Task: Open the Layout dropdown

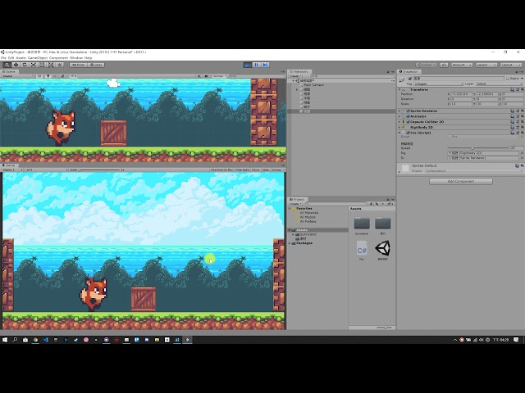Action: click(511, 65)
